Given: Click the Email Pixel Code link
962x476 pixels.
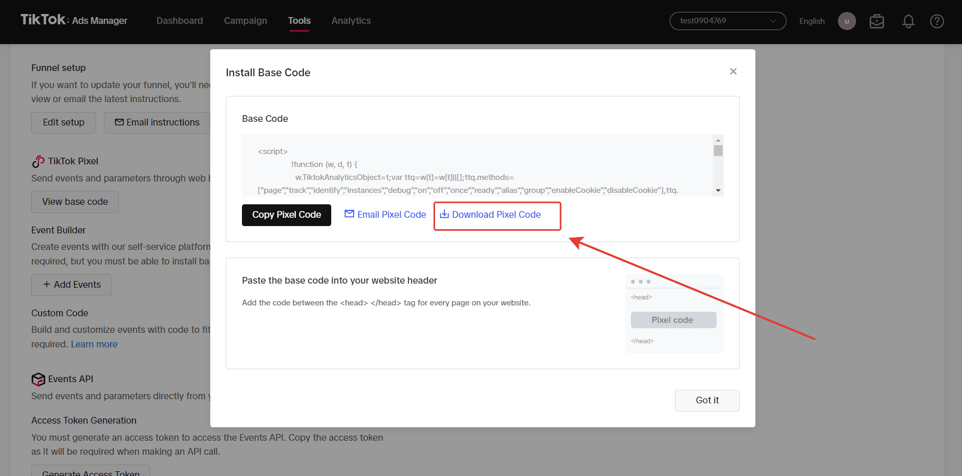Looking at the screenshot, I should pos(385,215).
